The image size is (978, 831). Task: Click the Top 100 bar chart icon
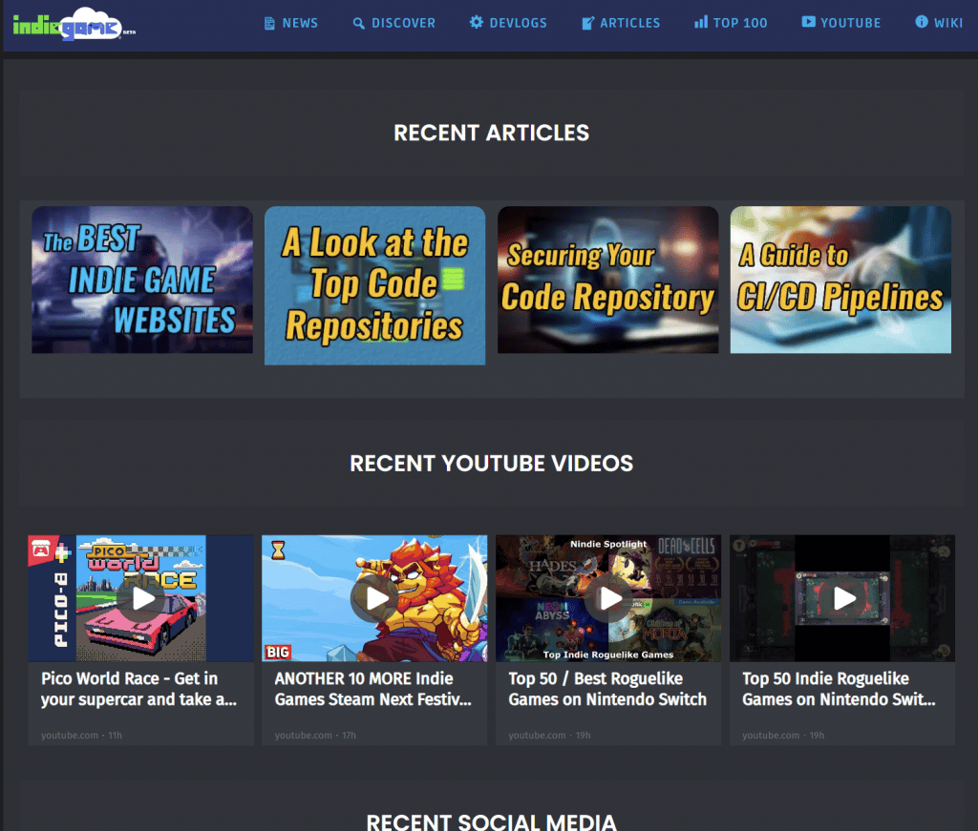701,23
